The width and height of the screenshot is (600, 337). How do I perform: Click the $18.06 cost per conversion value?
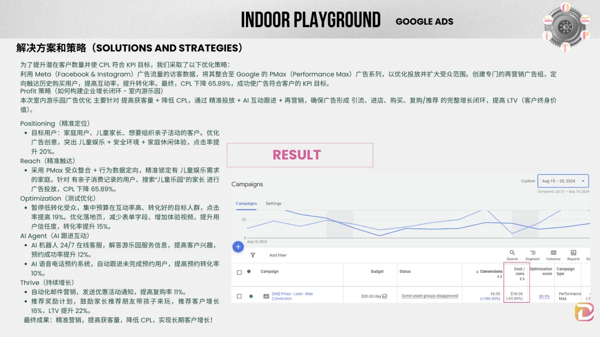pos(517,294)
